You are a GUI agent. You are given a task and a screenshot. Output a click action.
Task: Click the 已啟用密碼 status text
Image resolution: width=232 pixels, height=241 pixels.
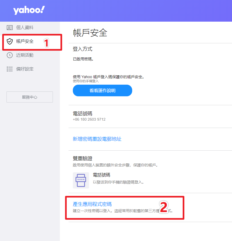(x=83, y=59)
